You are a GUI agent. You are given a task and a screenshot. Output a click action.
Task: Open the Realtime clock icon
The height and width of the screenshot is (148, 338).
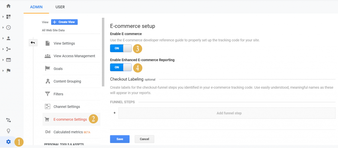pyautogui.click(x=9, y=27)
